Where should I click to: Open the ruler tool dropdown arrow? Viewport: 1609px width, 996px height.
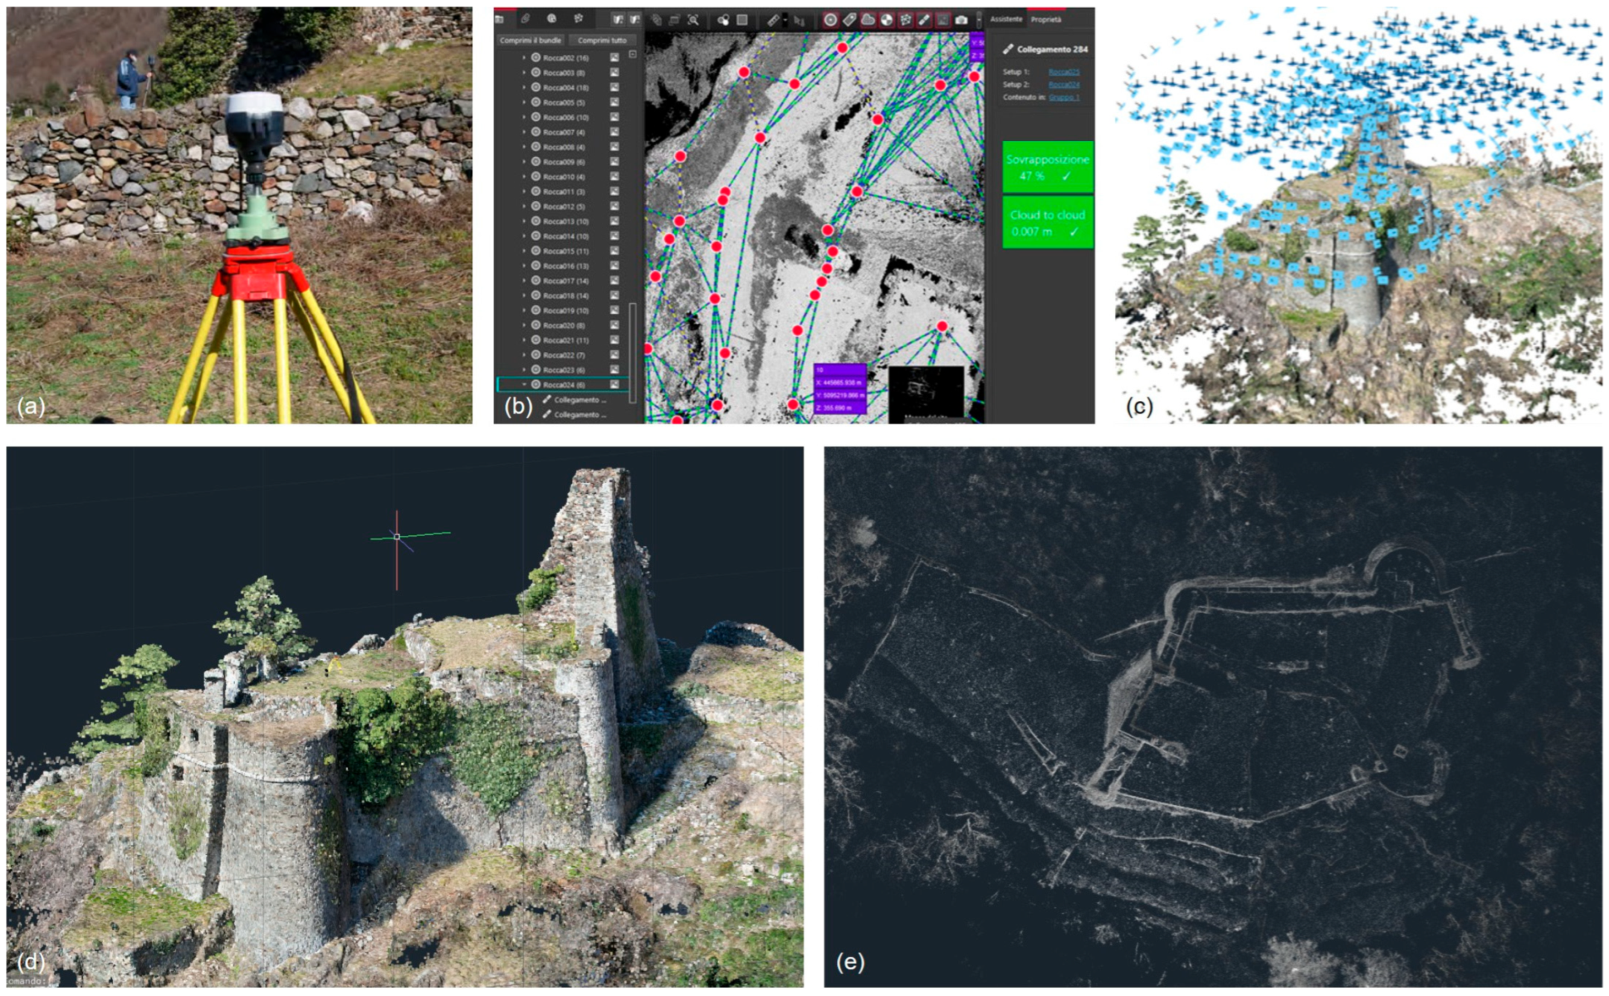[x=785, y=20]
